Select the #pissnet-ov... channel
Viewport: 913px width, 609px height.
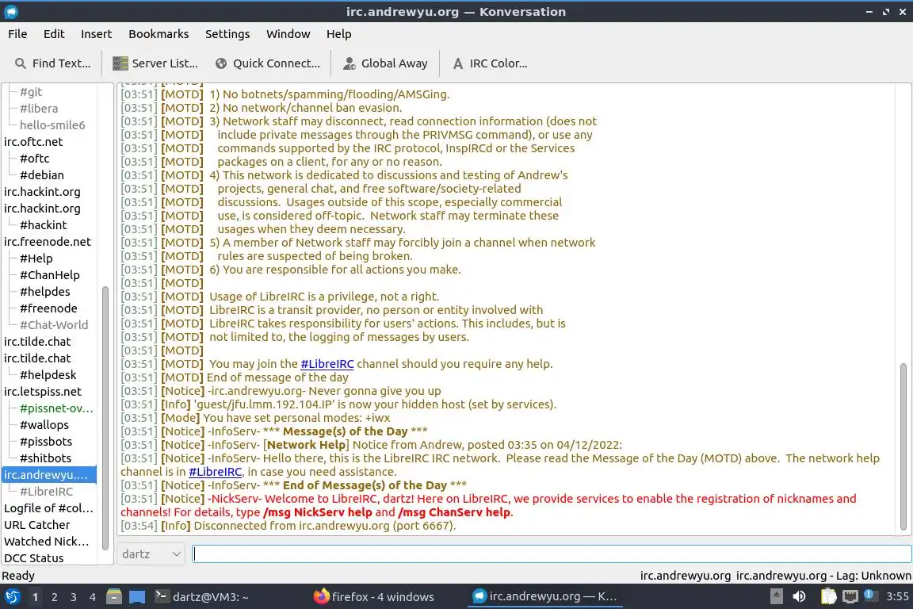[56, 408]
